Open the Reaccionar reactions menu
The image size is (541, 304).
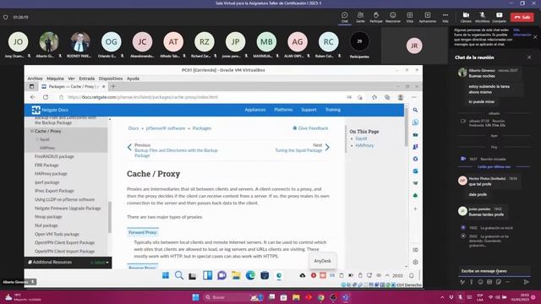tap(392, 17)
